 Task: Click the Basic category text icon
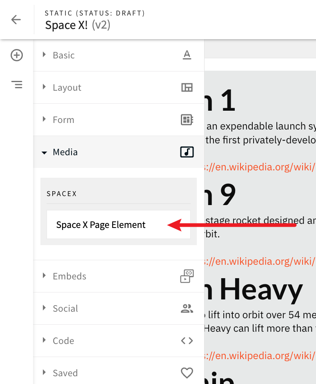tap(187, 55)
